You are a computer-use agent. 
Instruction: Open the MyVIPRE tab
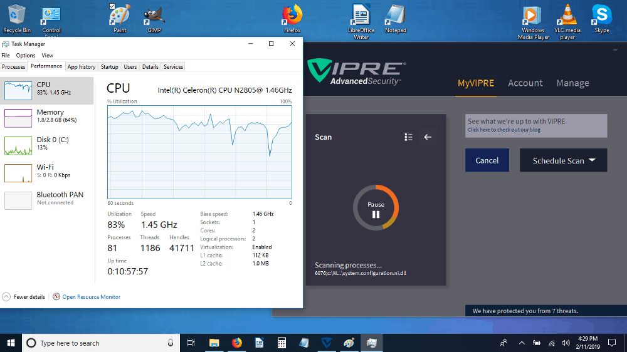click(x=476, y=83)
